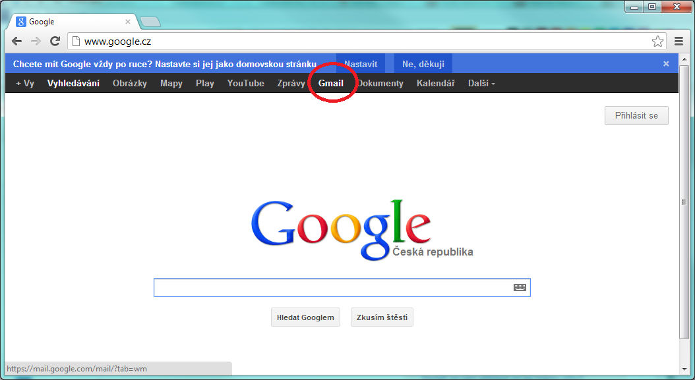Close the Chrome window

coord(677,7)
